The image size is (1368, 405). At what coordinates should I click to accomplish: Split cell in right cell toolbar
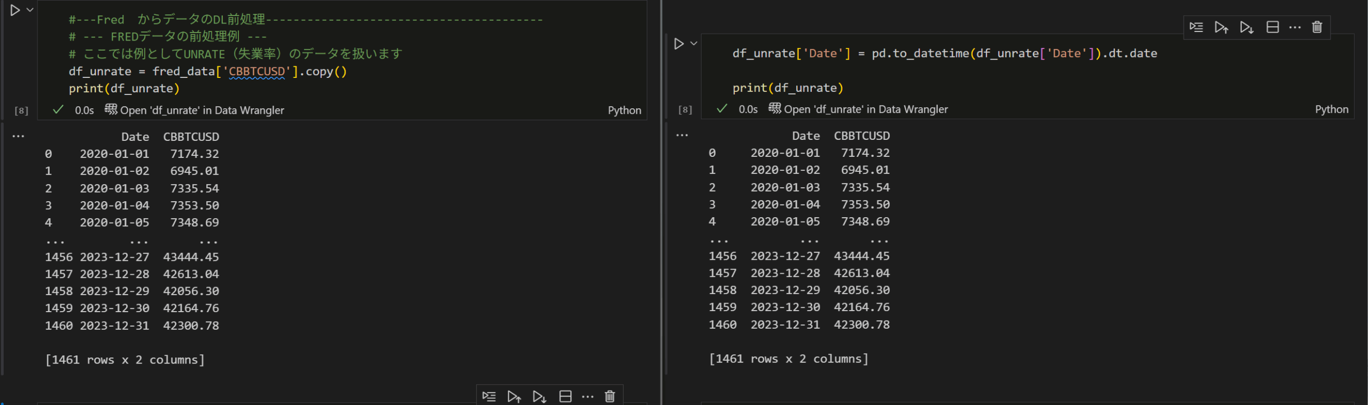[1272, 27]
